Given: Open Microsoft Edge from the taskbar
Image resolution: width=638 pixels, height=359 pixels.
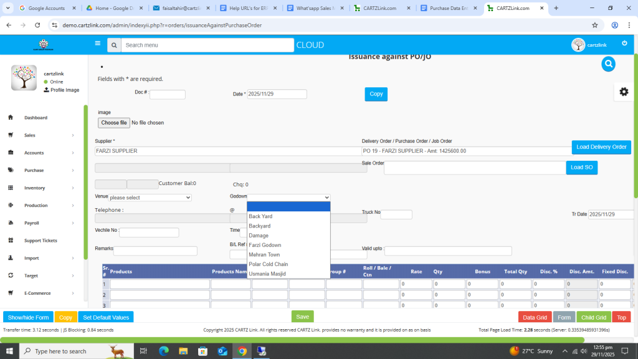Looking at the screenshot, I should [x=164, y=351].
